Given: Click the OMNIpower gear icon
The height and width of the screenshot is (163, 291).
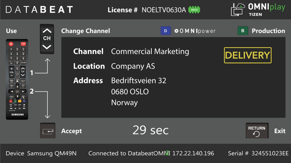Looking at the screenshot, I should (x=176, y=31).
